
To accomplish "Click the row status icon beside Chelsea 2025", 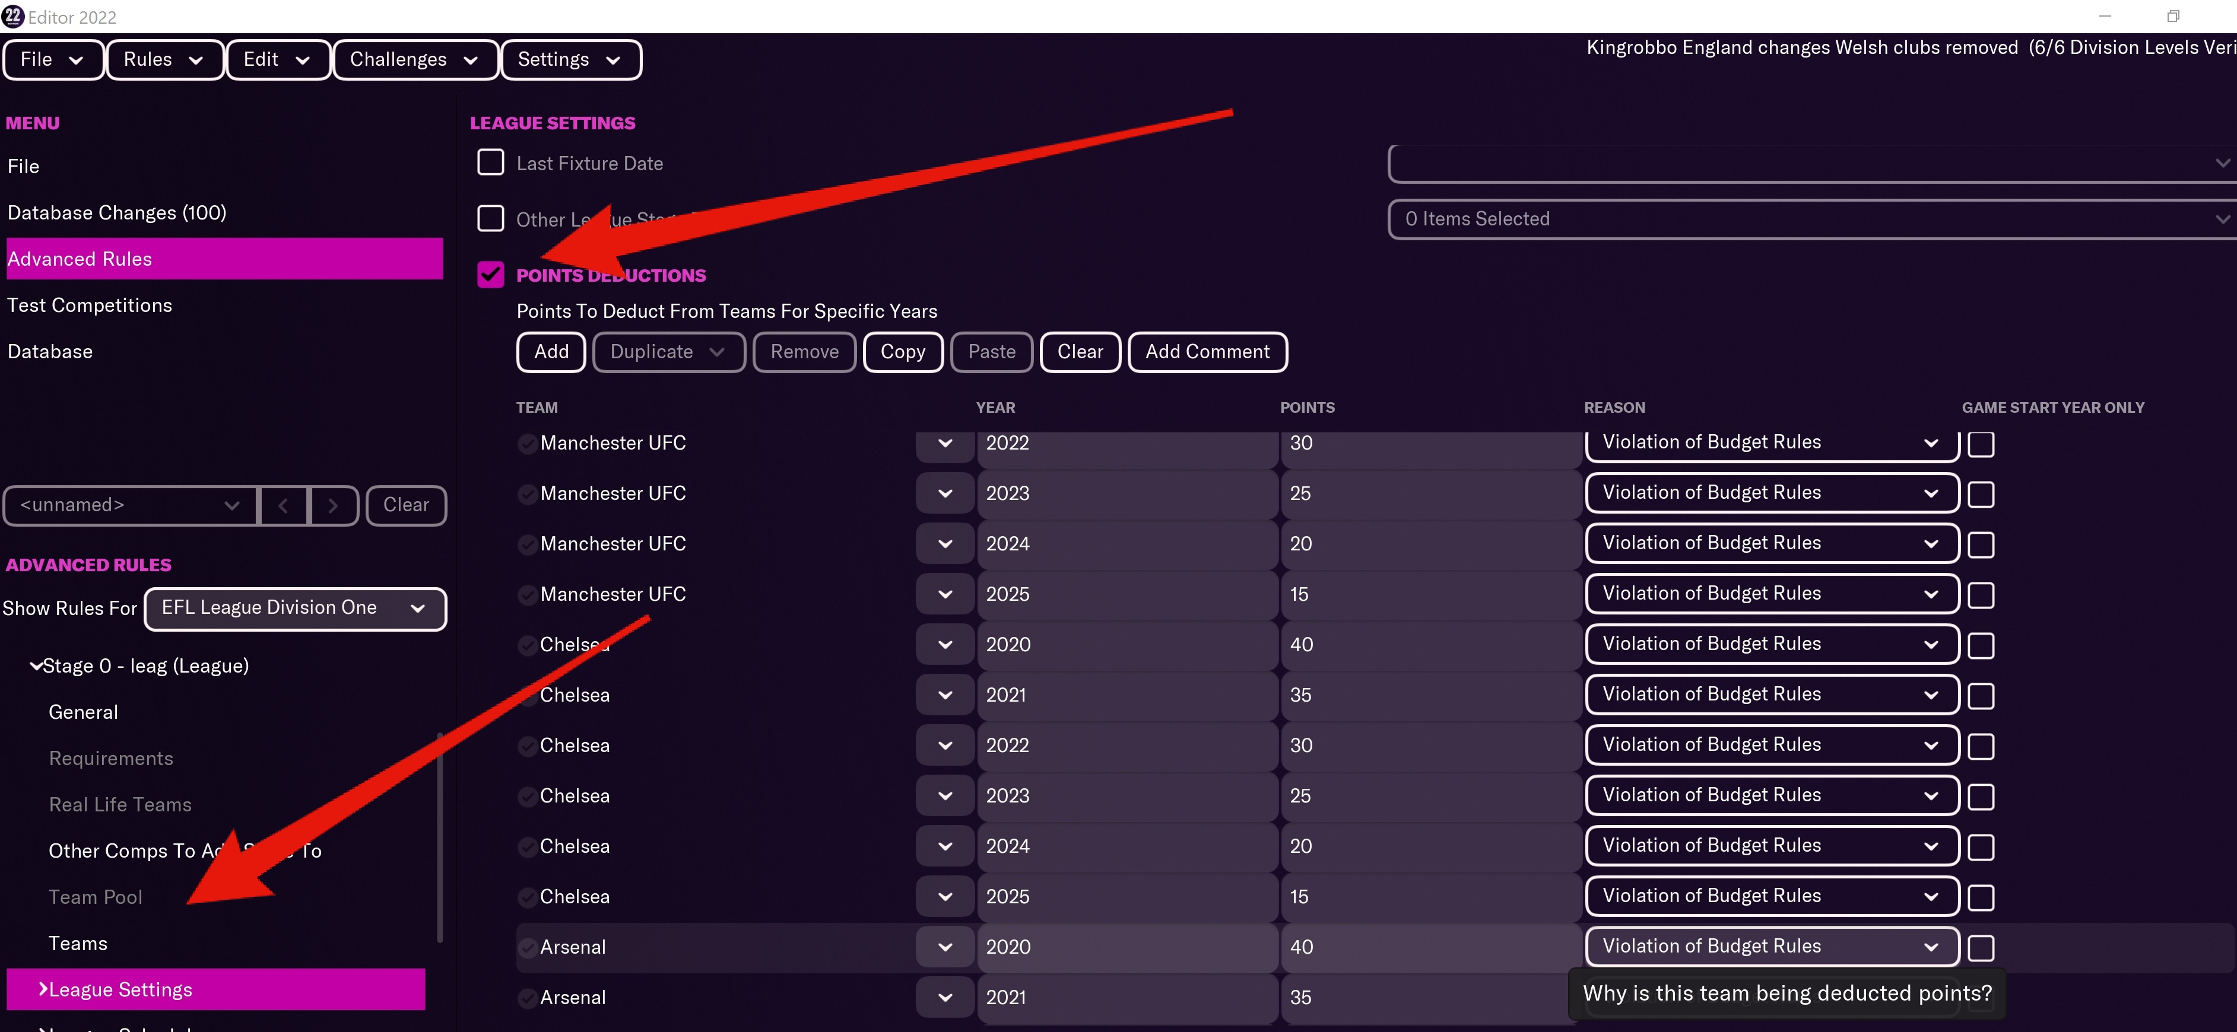I will click(527, 897).
